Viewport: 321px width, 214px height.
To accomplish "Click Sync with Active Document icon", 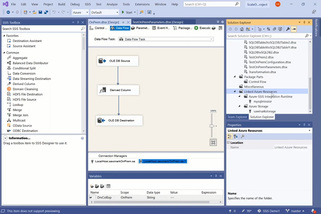I will point(268,29).
